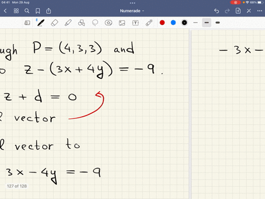Viewport: 265px width, 199px height.
Task: Tap the 127 of 128 page indicator
Action: click(x=17, y=186)
